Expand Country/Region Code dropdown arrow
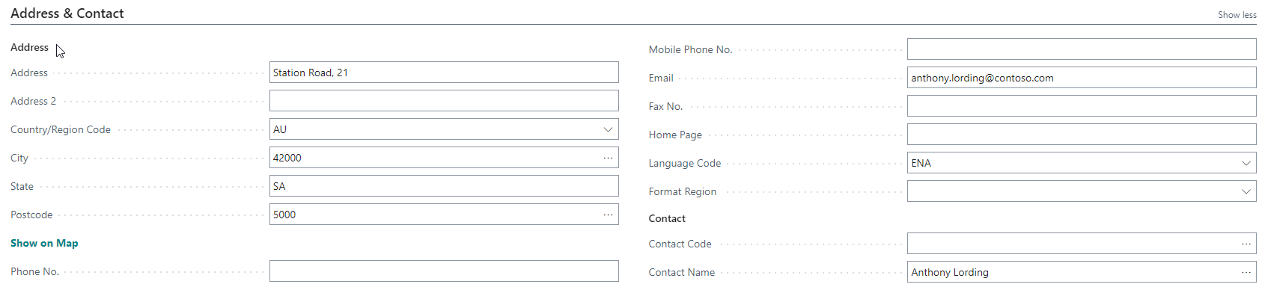 [x=608, y=129]
